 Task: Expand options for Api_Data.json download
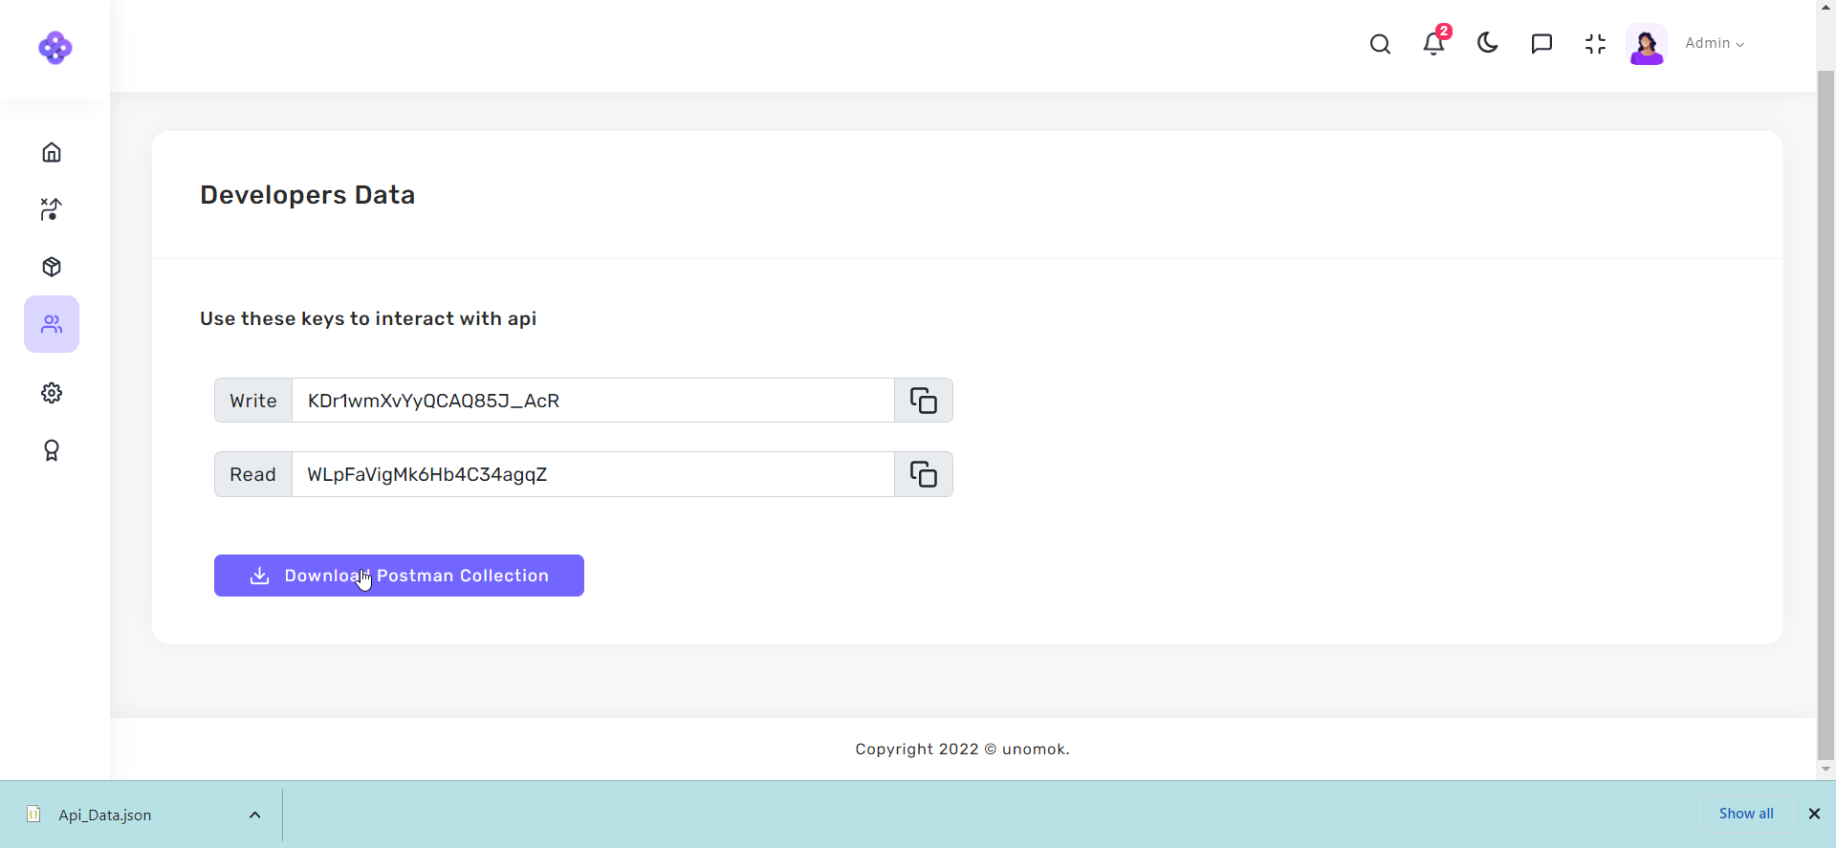click(255, 815)
